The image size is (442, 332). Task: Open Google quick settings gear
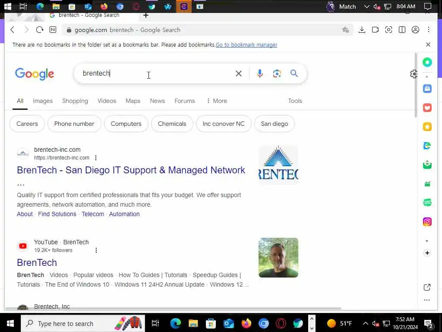click(414, 74)
